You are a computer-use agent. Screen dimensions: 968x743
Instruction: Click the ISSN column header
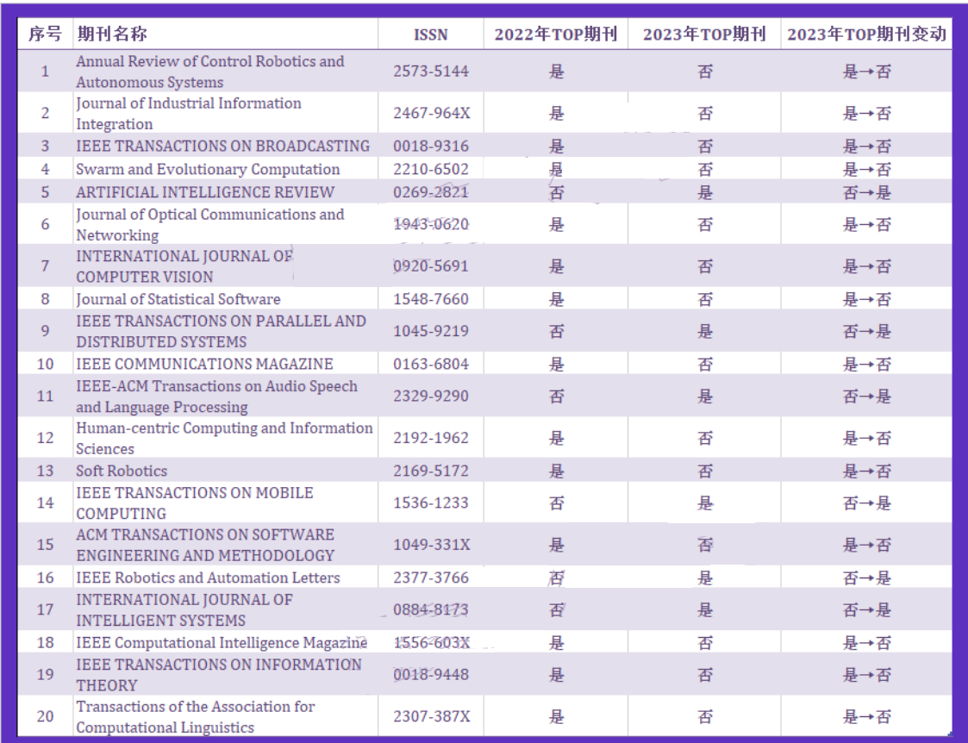coord(430,34)
